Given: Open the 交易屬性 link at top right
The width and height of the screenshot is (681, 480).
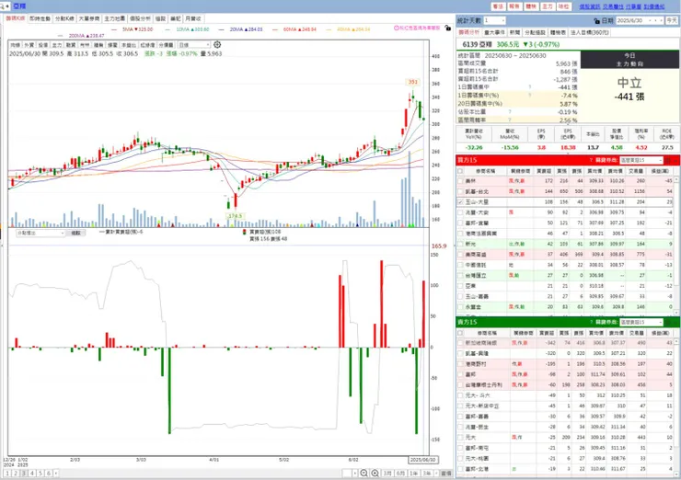Looking at the screenshot, I should pyautogui.click(x=613, y=6).
